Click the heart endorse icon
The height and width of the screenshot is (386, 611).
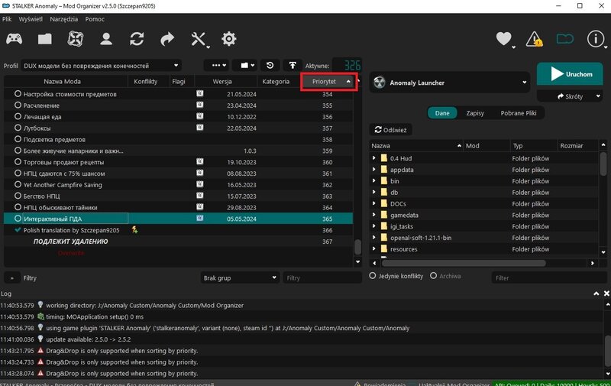click(503, 38)
